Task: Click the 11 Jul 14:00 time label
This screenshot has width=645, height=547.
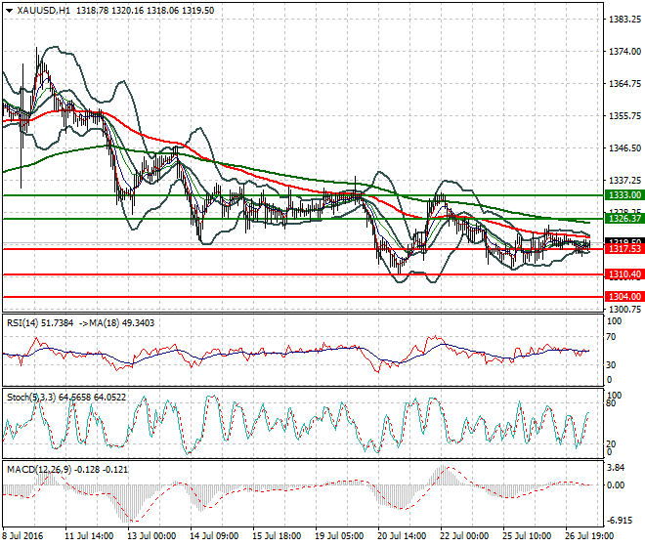Action: click(89, 536)
